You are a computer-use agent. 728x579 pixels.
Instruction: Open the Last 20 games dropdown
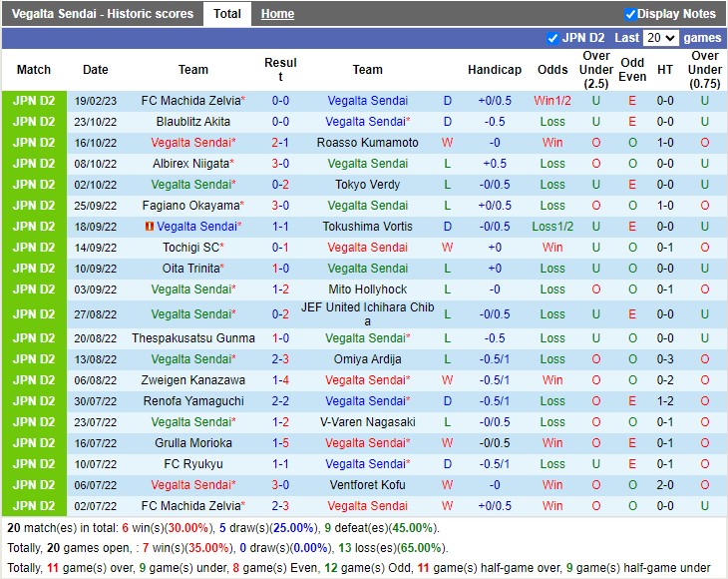click(660, 38)
